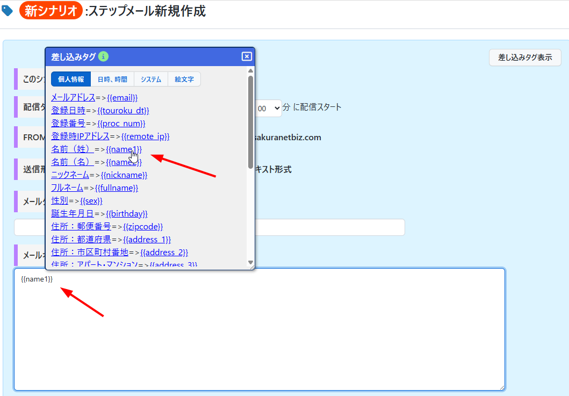The image size is (569, 396).
Task: Switch to the 個人情報 tab
Action: (71, 80)
